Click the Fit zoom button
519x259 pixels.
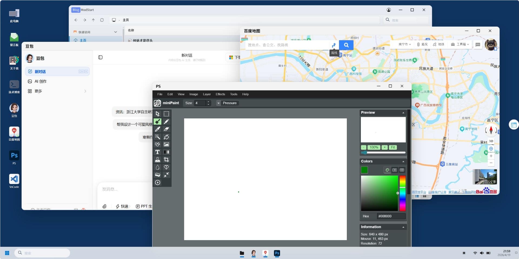[393, 147]
